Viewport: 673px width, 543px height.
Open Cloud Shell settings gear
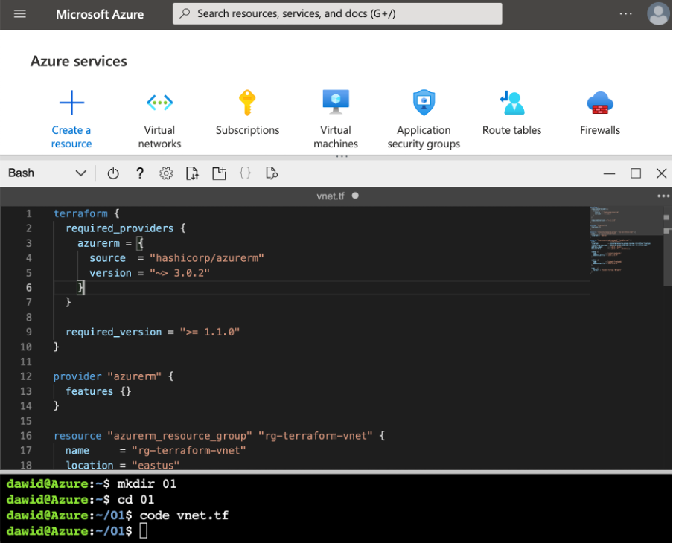click(x=166, y=173)
